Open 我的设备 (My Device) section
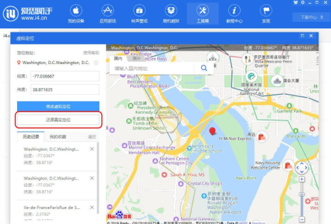 76,14
